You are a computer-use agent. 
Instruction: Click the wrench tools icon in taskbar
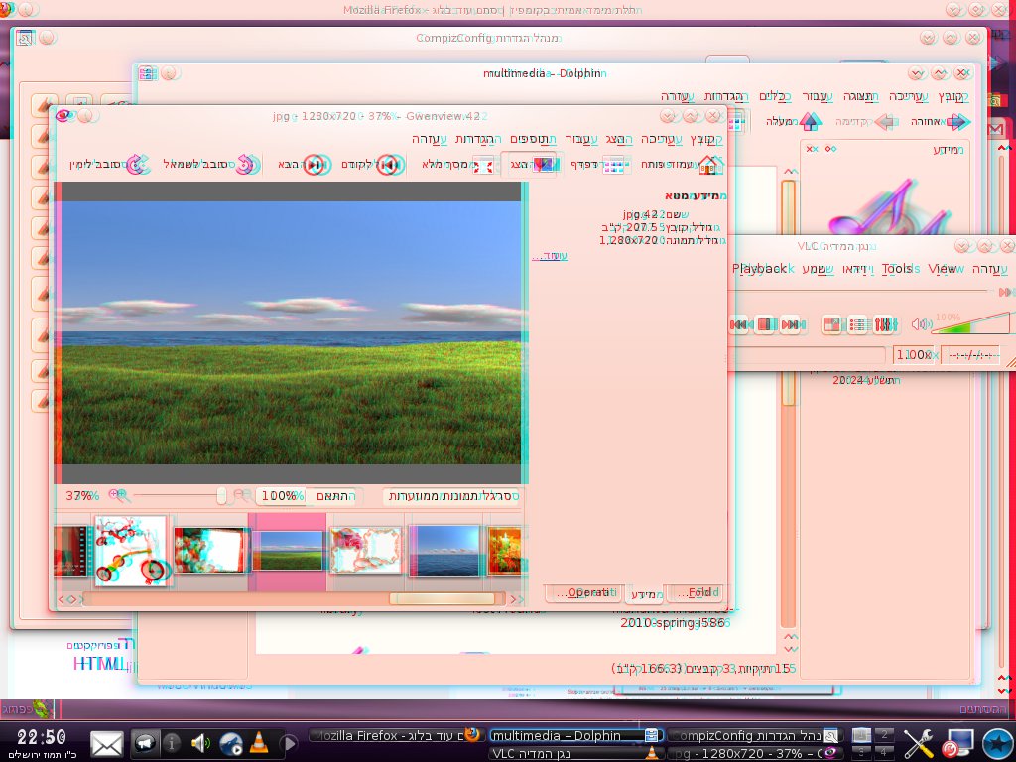pos(918,743)
